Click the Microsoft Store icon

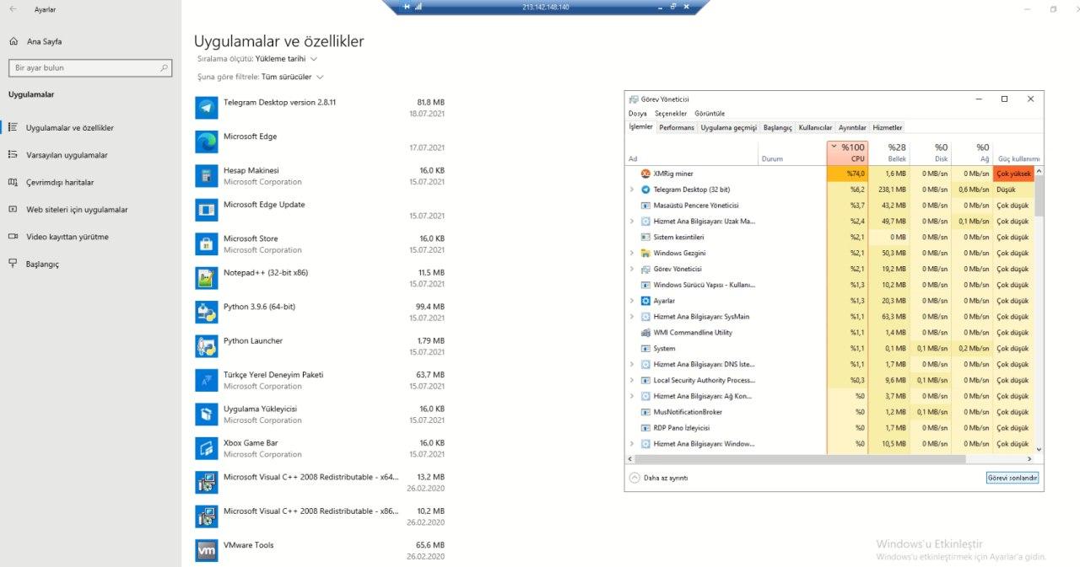click(207, 244)
